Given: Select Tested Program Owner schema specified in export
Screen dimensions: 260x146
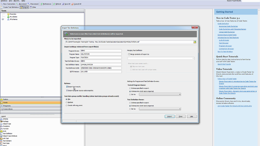Looking at the screenshot, I should [130, 88].
